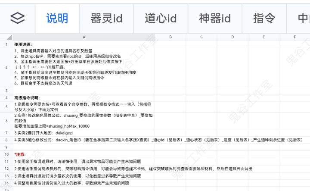Select row 3 header
This screenshot has width=310, height=191.
[6, 91]
